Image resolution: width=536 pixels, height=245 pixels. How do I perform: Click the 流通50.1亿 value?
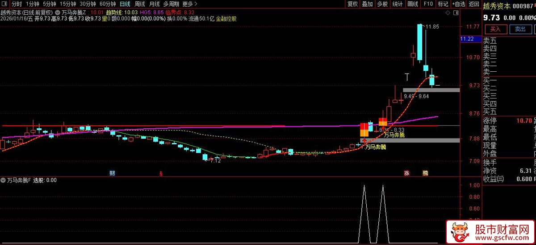(202, 19)
